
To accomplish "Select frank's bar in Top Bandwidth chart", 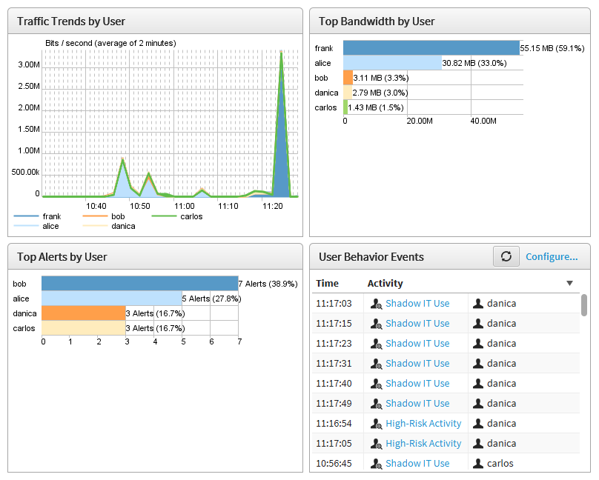I will [430, 47].
